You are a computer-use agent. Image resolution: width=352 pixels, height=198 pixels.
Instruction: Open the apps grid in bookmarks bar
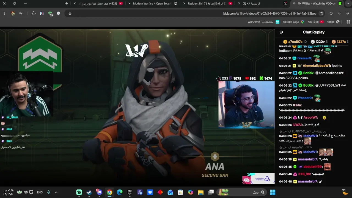pyautogui.click(x=348, y=22)
